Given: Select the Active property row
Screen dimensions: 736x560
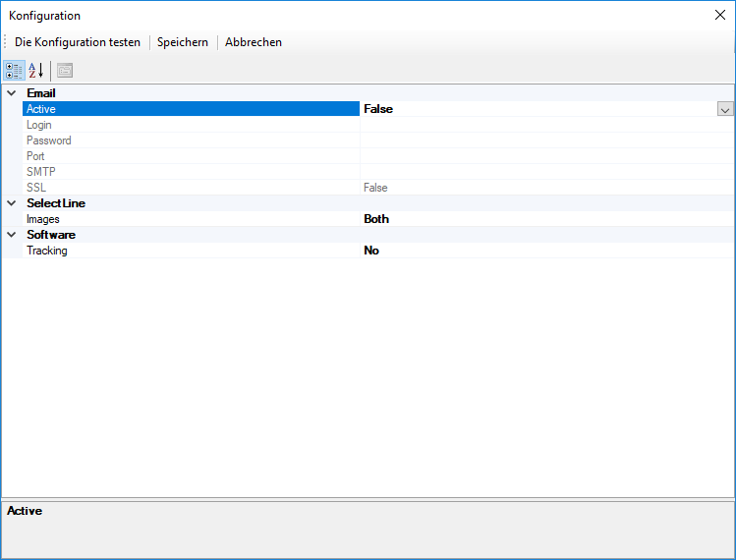Looking at the screenshot, I should pos(191,109).
